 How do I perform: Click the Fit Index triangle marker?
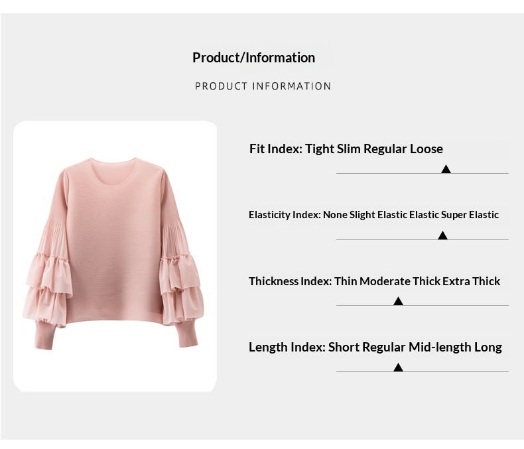click(x=446, y=169)
